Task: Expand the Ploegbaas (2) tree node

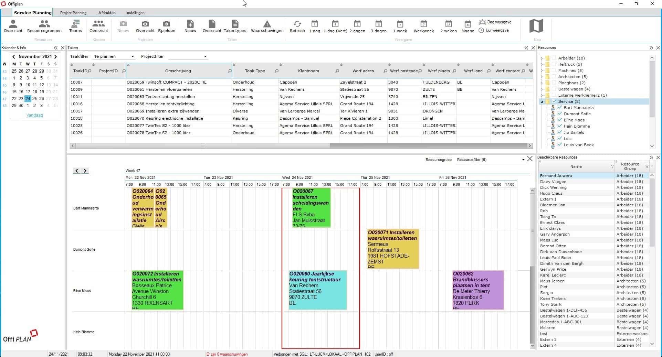Action: click(542, 83)
